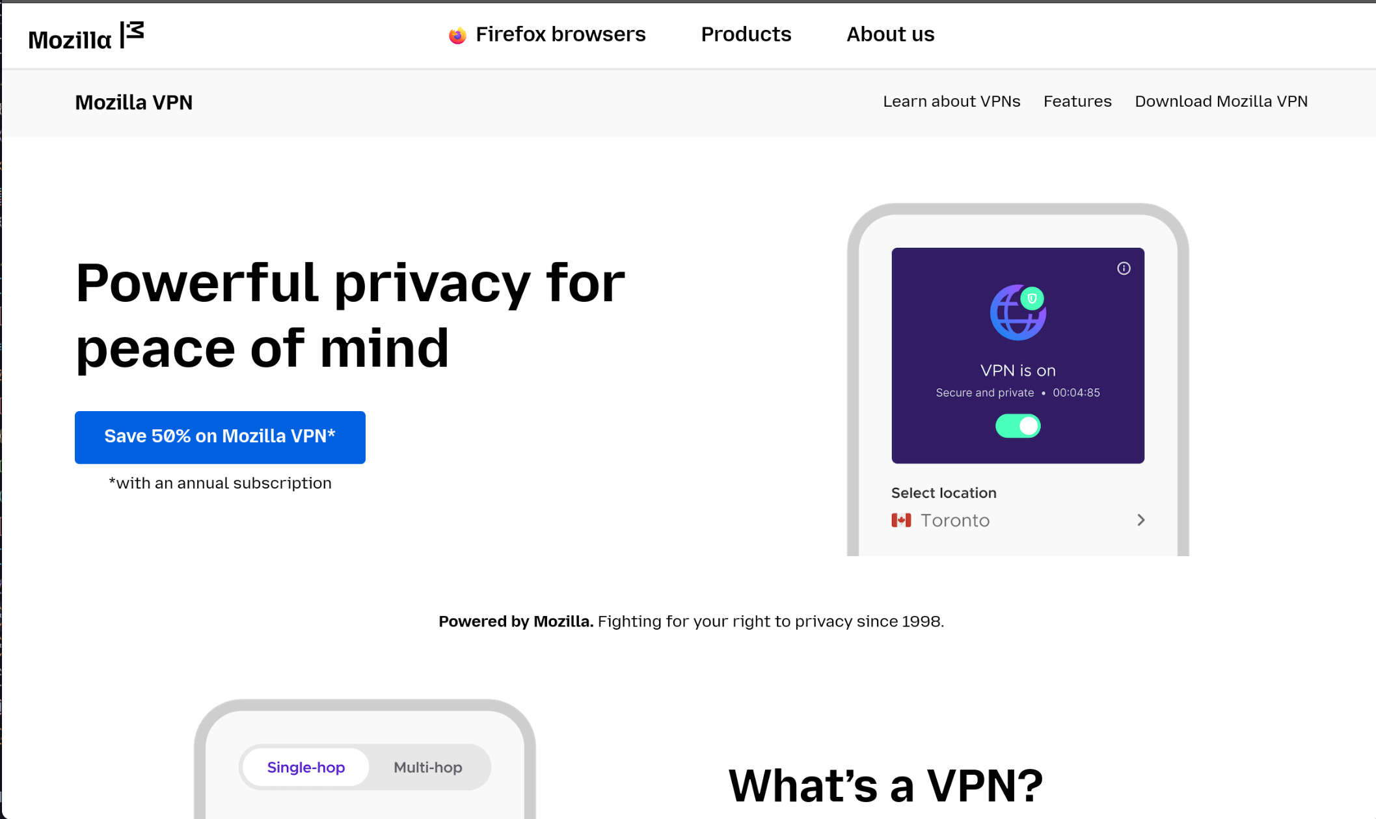1376x819 pixels.
Task: Click the Canadian flag location icon
Action: pos(901,520)
